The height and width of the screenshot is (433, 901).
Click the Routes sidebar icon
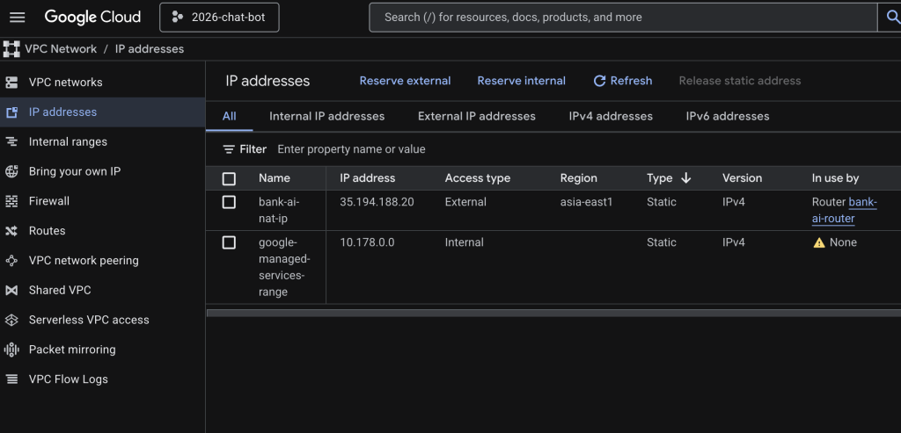11,231
